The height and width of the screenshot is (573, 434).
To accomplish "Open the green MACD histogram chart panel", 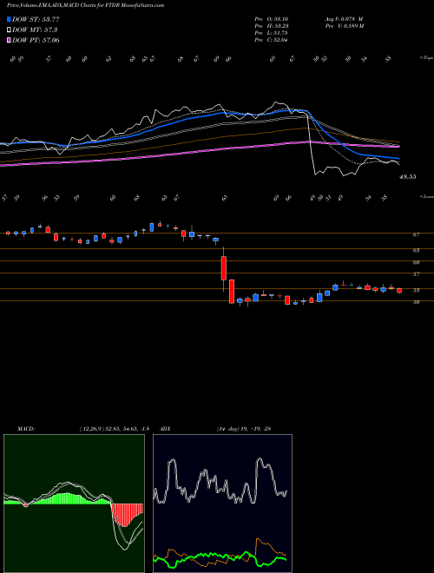I will click(x=74, y=504).
